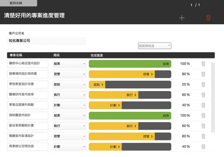Expand stage dropdown for 學校教室設計改善
Screen dimensions: 224x157
pyautogui.click(x=70, y=84)
